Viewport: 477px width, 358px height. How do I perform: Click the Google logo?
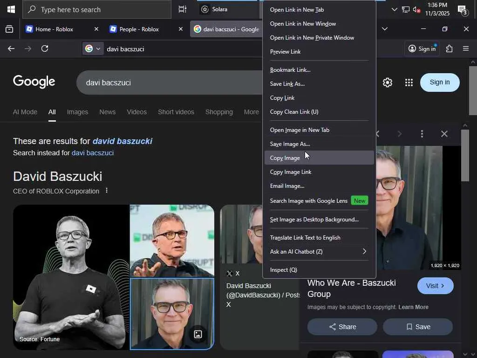34,82
